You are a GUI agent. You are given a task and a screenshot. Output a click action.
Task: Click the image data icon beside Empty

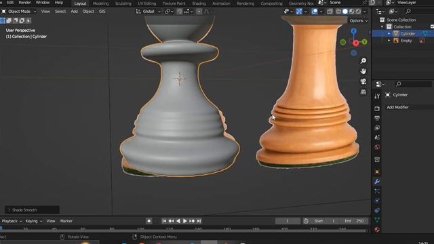tap(422, 41)
